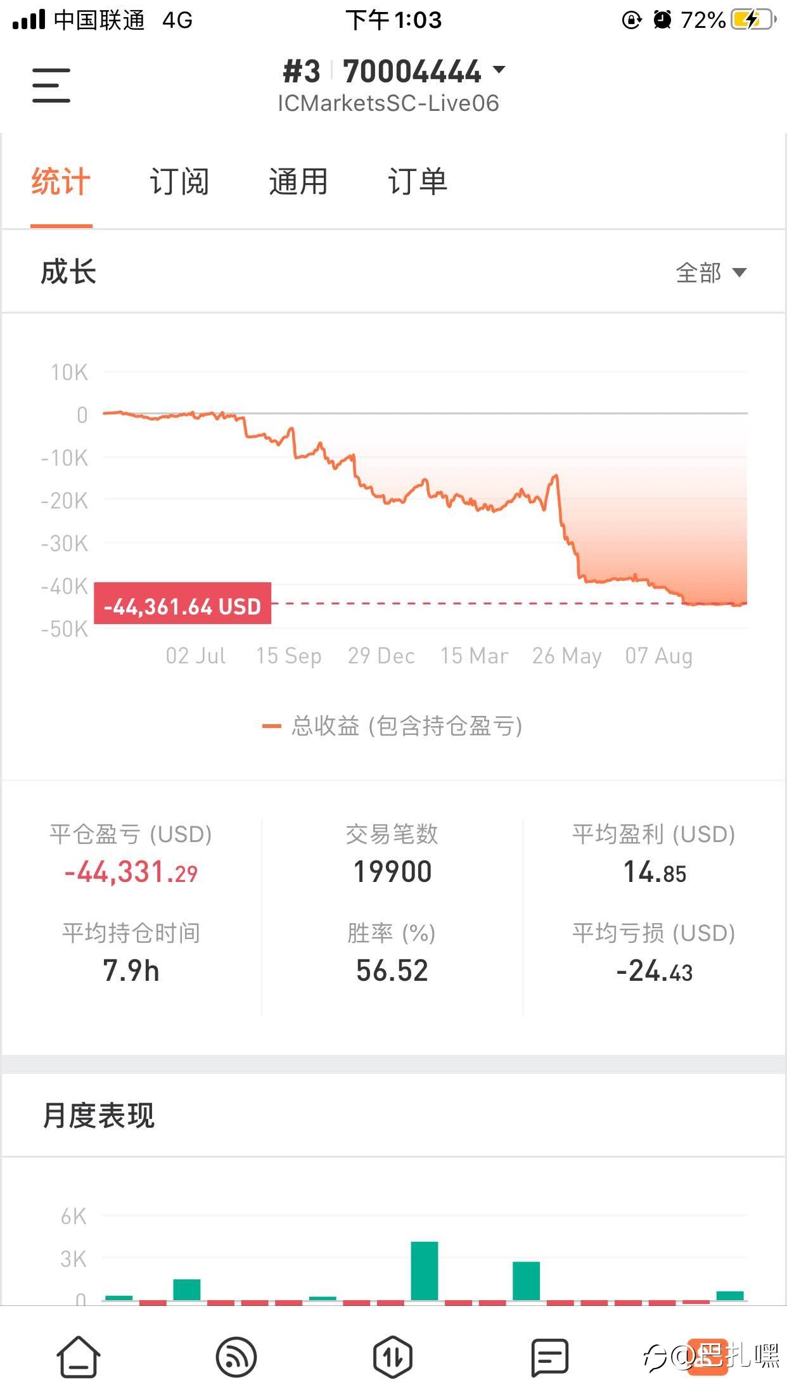Tap the orange profile icon in bottom bar
Screen dimensions: 787x1399
[x=707, y=1357]
